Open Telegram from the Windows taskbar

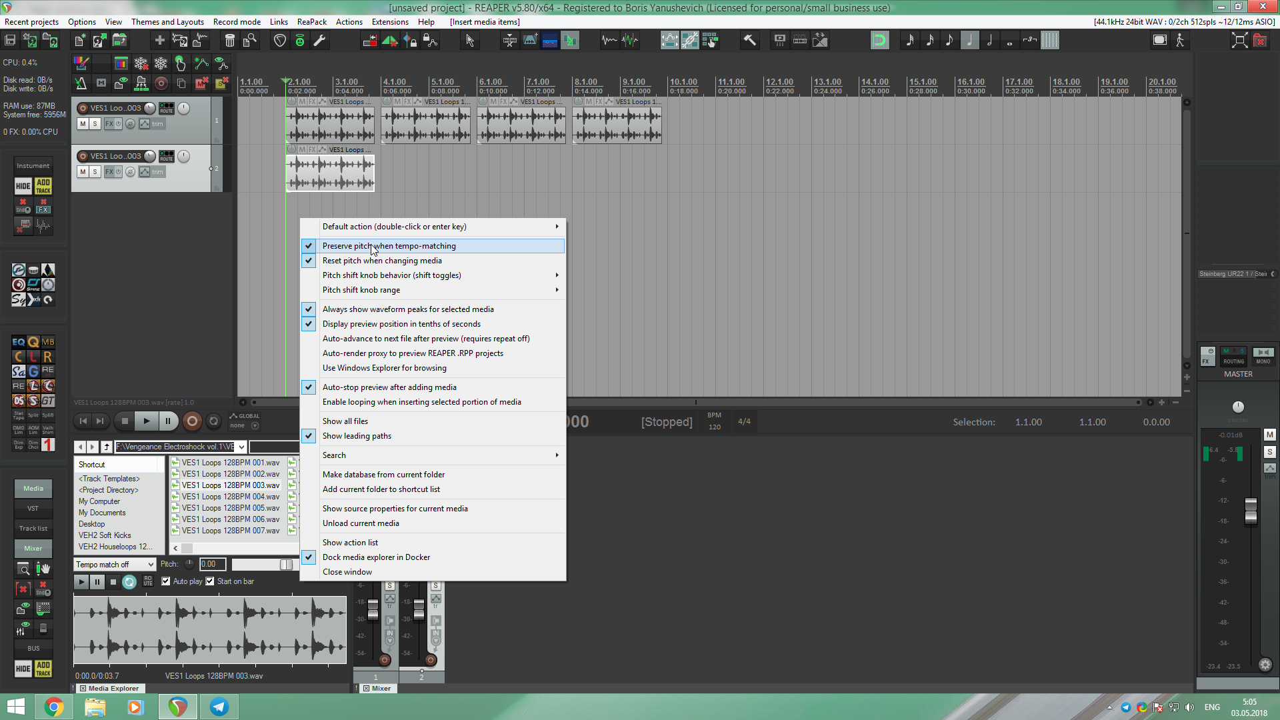click(219, 707)
